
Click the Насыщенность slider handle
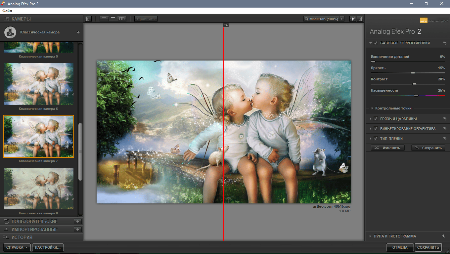coord(416,95)
